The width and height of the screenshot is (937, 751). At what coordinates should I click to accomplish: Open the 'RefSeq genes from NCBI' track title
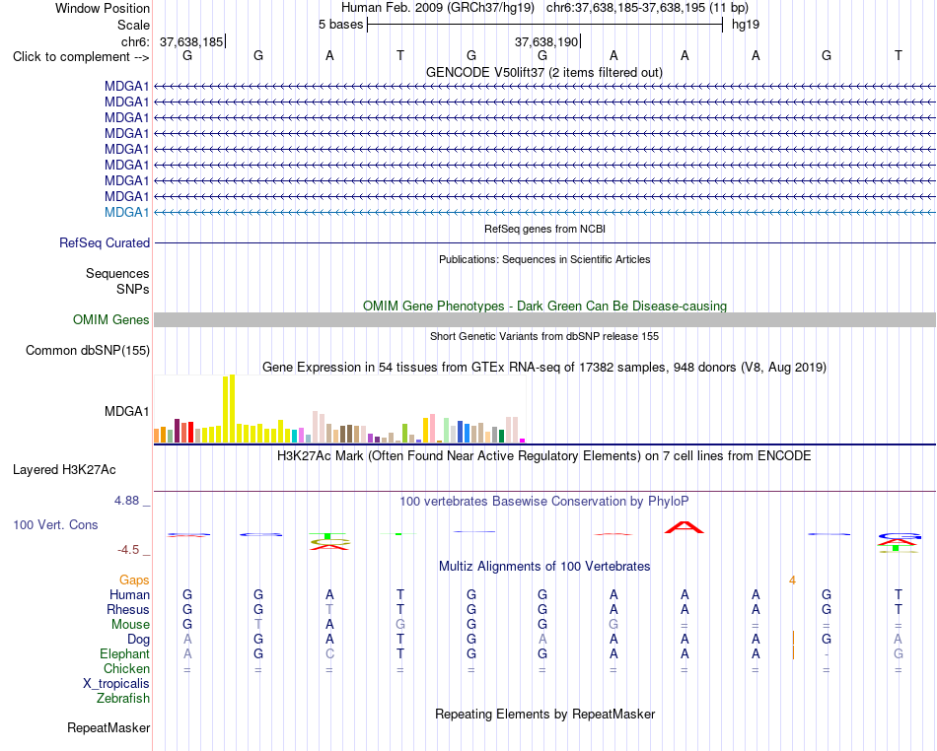pos(544,229)
